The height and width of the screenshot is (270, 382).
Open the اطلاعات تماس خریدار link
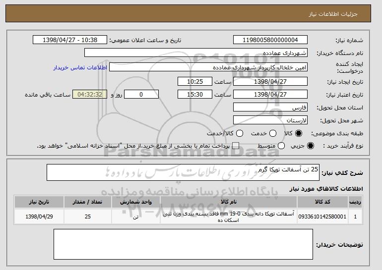click(80, 67)
